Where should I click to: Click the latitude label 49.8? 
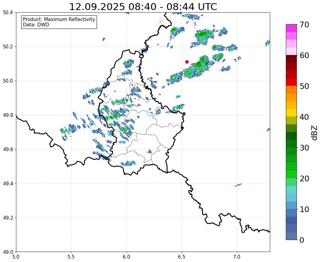pyautogui.click(x=8, y=115)
